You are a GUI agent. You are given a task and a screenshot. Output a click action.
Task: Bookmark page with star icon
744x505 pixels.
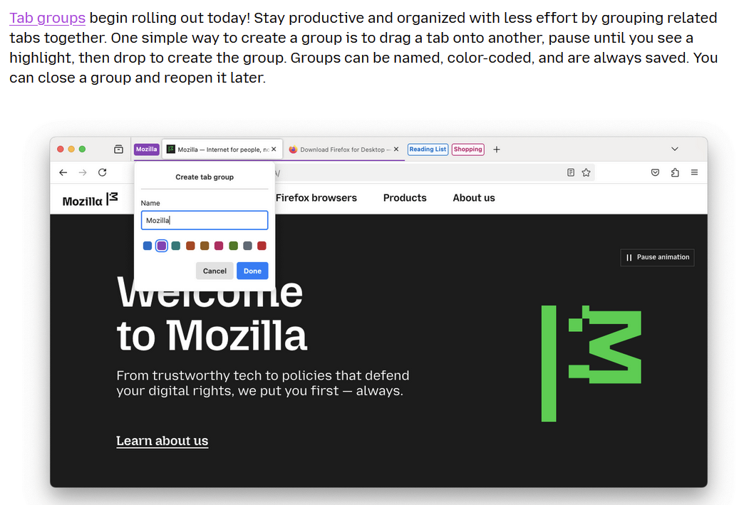click(586, 172)
